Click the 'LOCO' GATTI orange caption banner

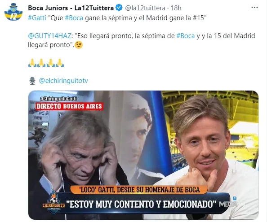point(139,190)
